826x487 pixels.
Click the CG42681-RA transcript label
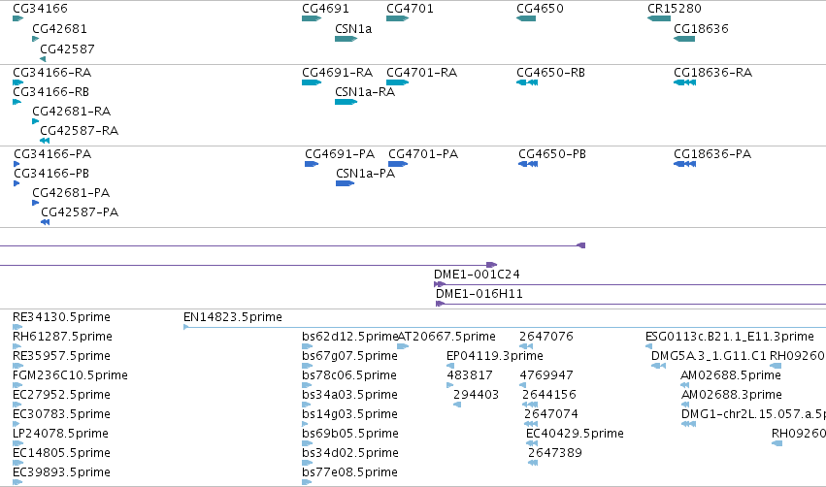click(x=72, y=112)
